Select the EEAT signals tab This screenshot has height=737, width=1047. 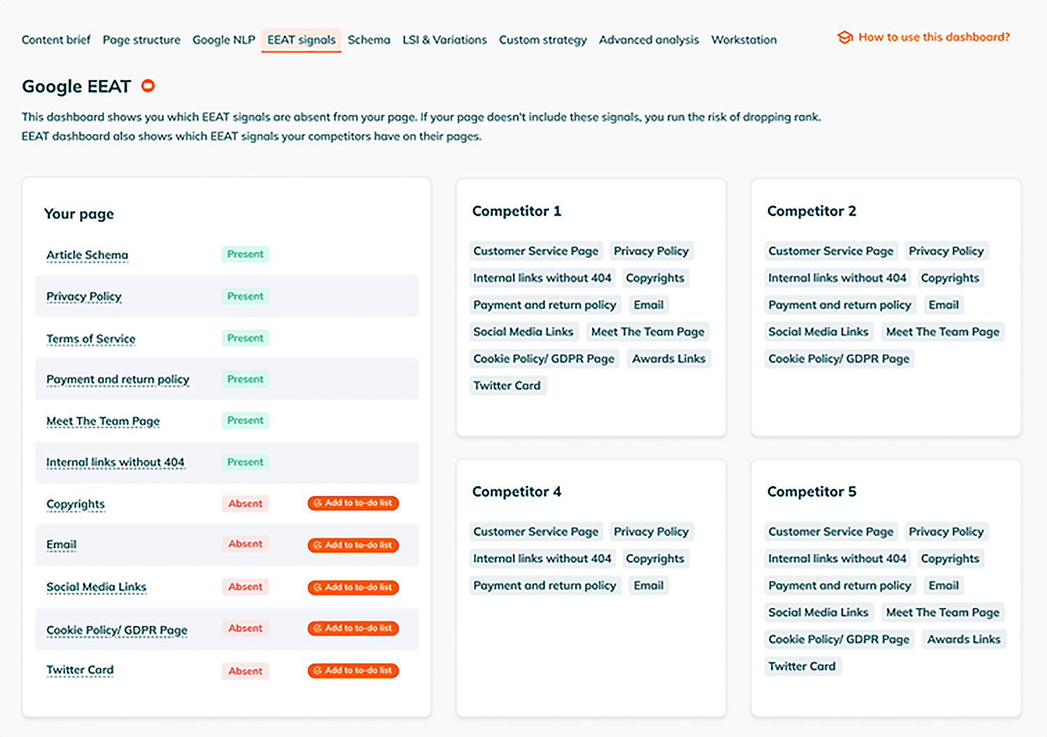pyautogui.click(x=302, y=40)
